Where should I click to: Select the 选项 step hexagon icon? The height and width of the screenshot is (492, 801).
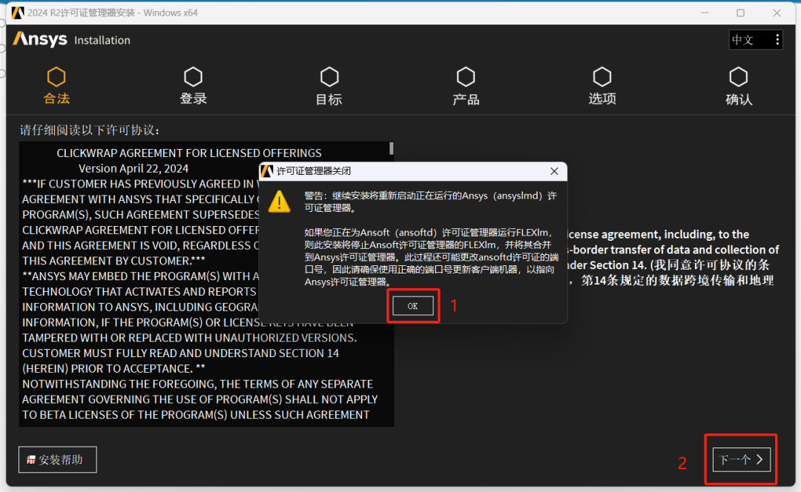point(602,77)
